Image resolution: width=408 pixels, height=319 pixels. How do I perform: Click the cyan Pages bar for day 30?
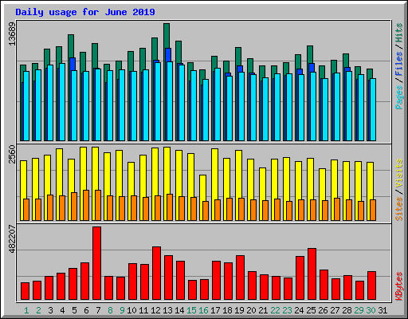(373, 109)
